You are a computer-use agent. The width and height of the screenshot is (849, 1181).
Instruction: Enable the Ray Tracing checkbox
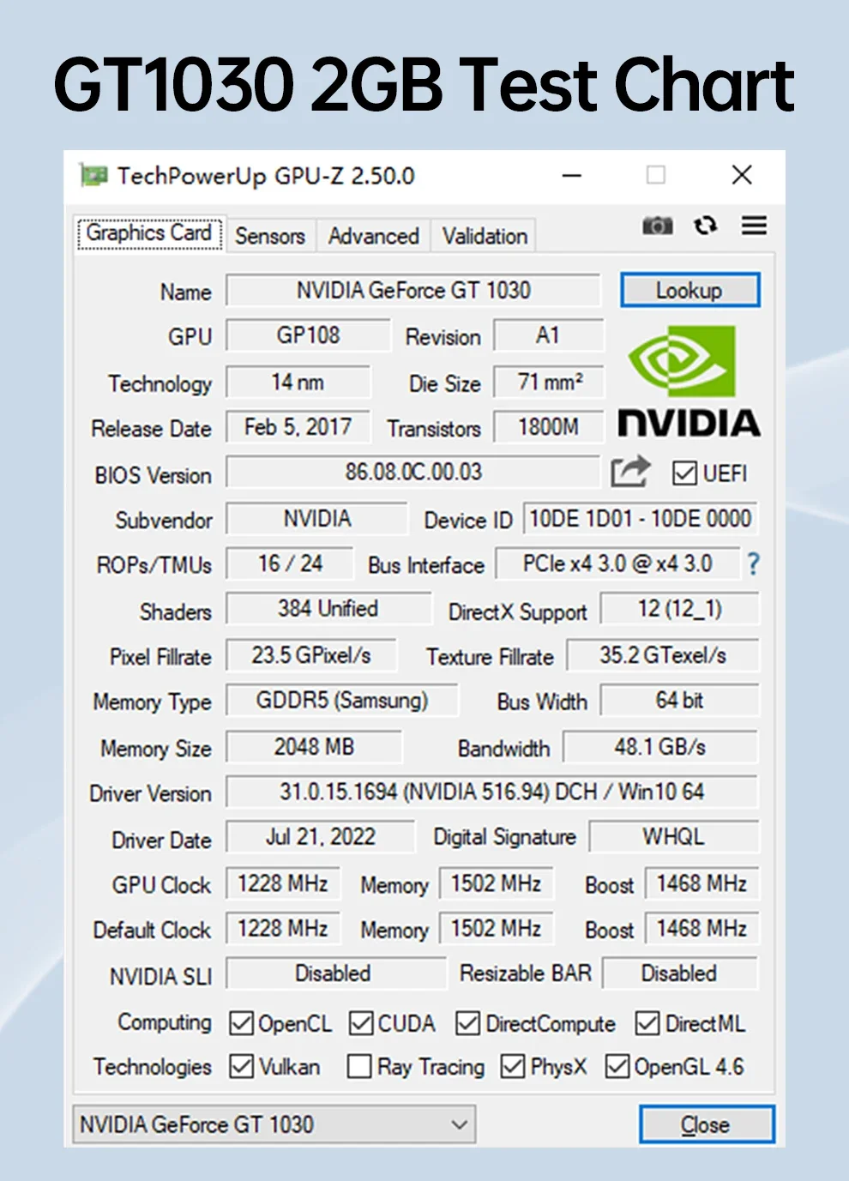point(359,1066)
